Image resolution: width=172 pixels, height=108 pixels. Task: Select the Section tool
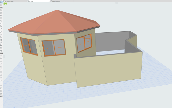[x=1, y=80]
